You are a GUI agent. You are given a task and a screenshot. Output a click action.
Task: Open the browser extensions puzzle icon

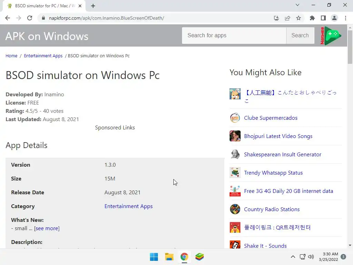[312, 18]
